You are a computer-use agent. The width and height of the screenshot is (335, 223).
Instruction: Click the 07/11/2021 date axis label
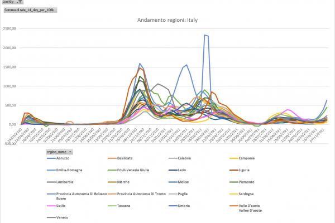tap(318, 135)
